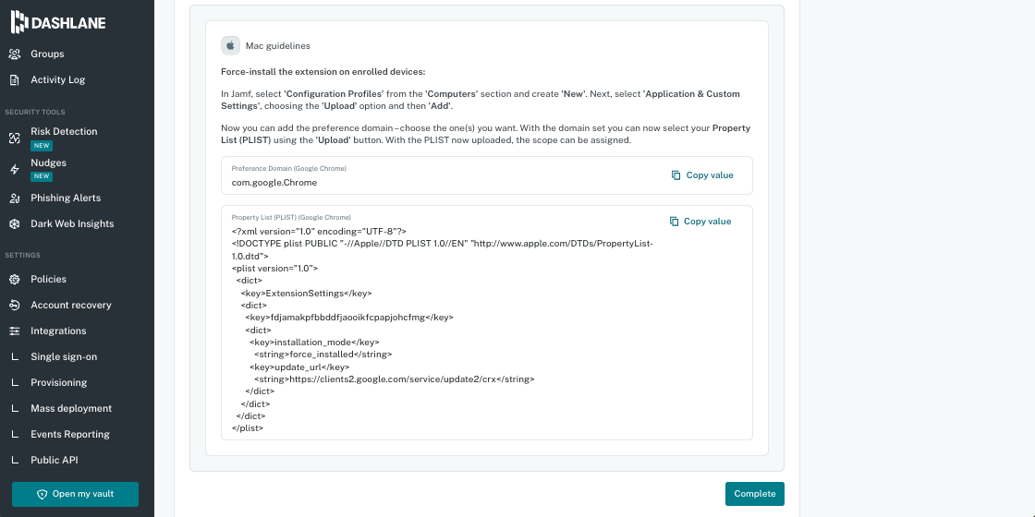Screen dimensions: 1035x517
Task: Select the Policies gear icon
Action: (15, 279)
